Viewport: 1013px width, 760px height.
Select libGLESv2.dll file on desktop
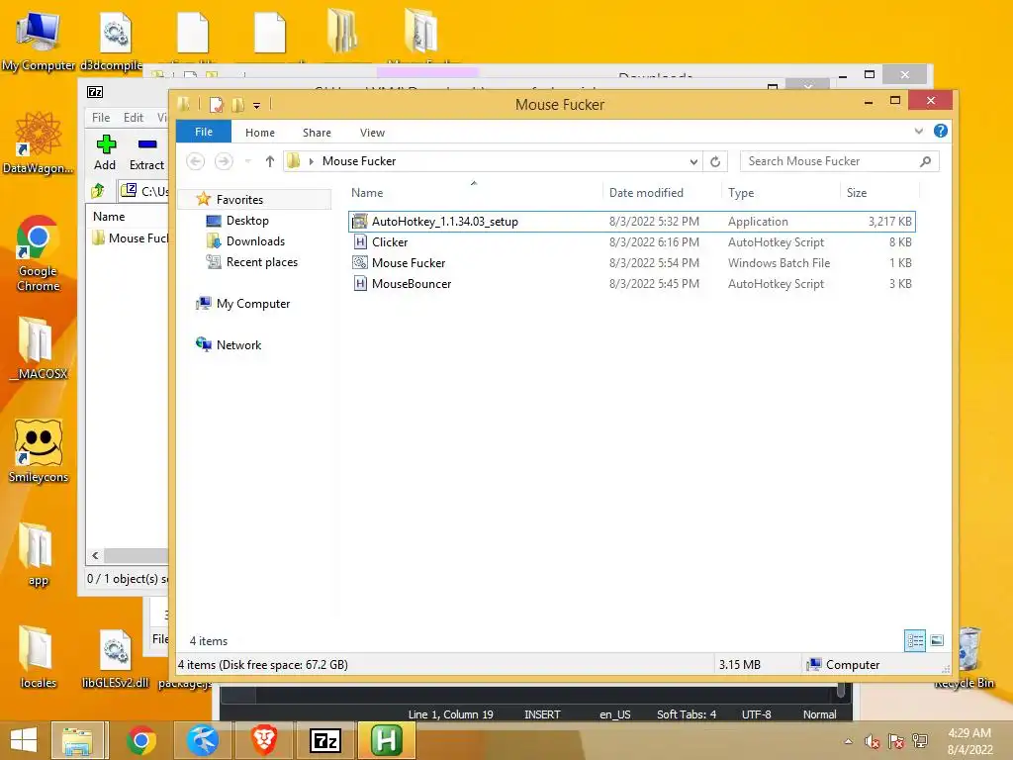116,657
